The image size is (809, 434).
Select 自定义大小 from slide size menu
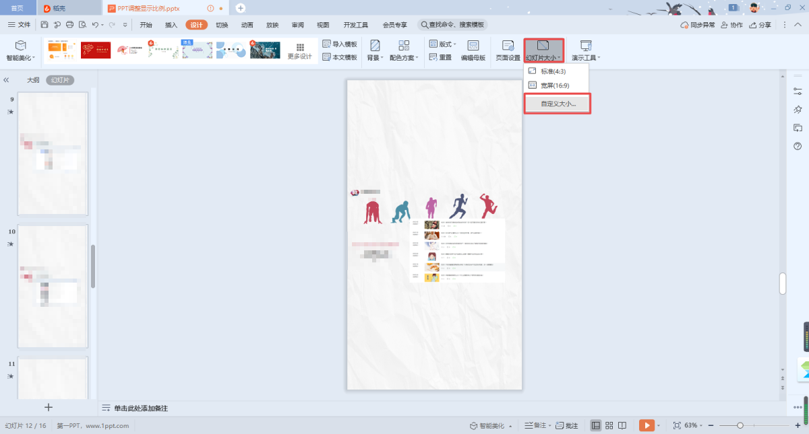point(558,104)
